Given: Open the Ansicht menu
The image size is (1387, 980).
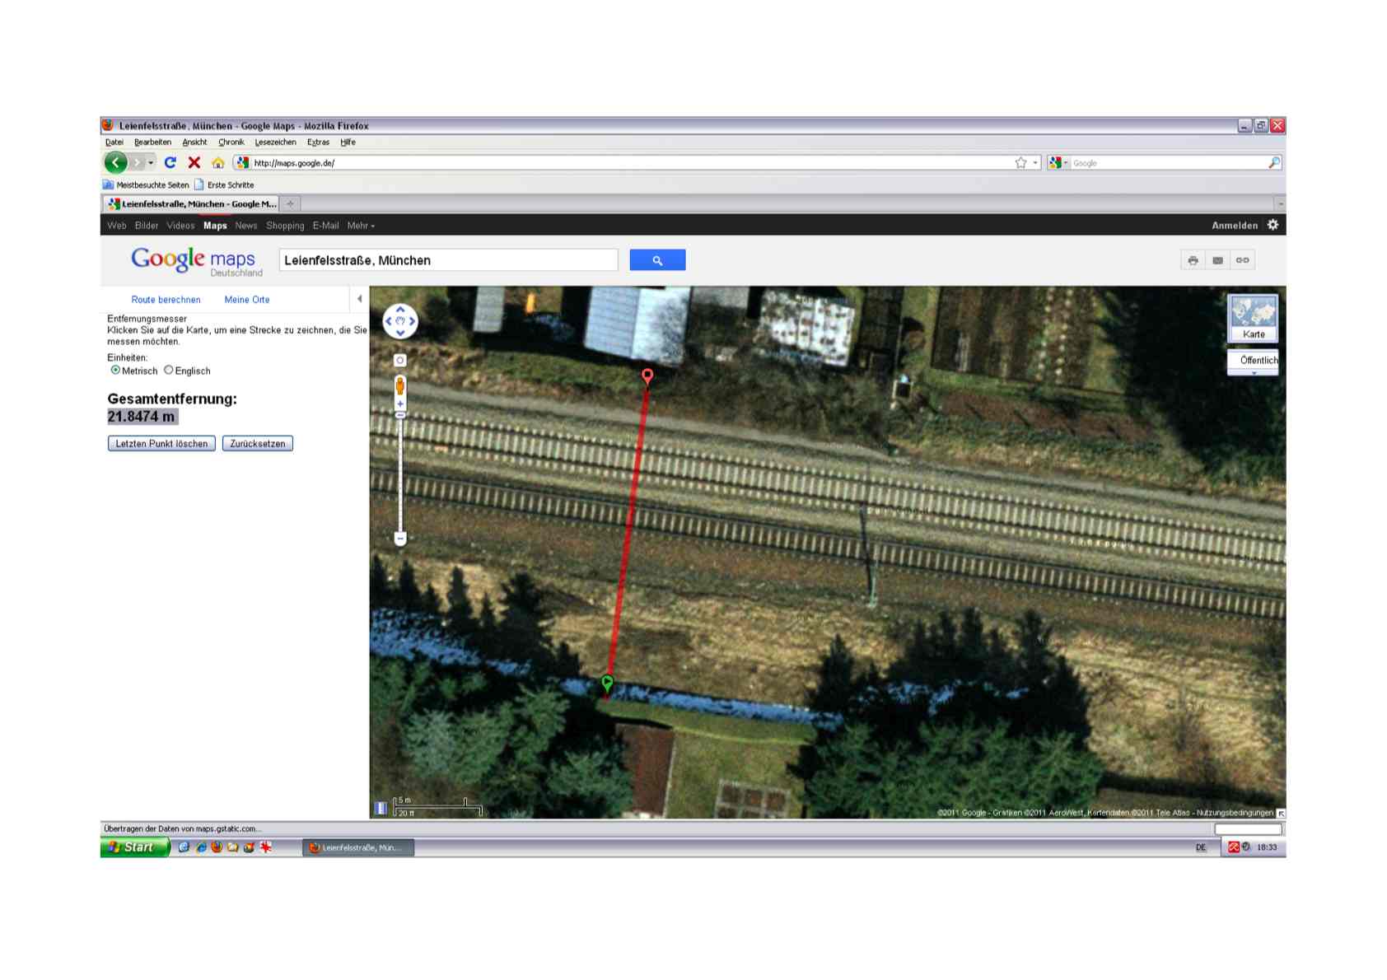Looking at the screenshot, I should click(x=194, y=142).
